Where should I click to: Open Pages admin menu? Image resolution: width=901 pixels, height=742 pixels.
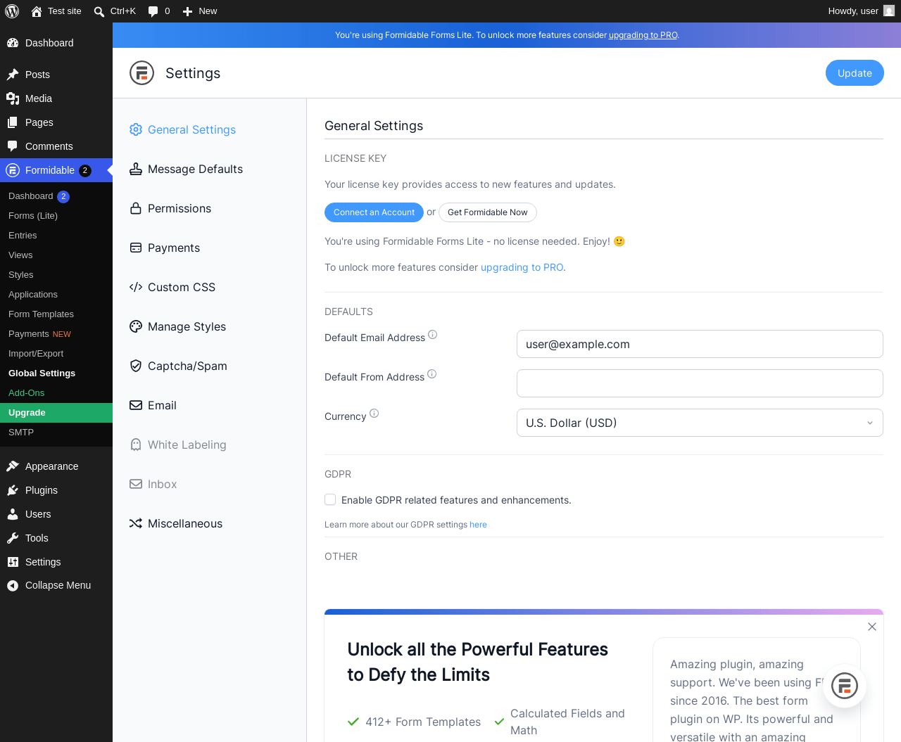click(x=56, y=122)
